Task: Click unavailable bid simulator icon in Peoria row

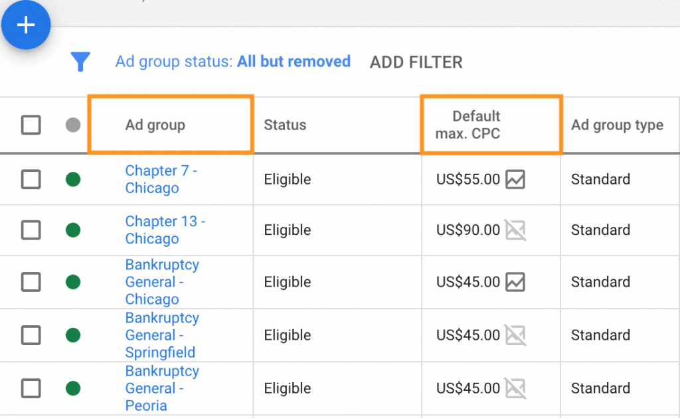Action: click(x=515, y=389)
